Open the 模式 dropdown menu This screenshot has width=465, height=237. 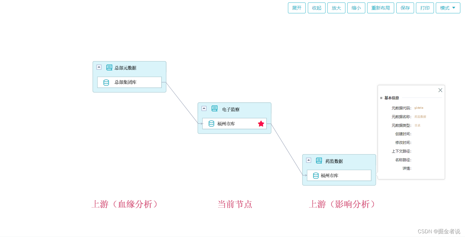pos(448,8)
